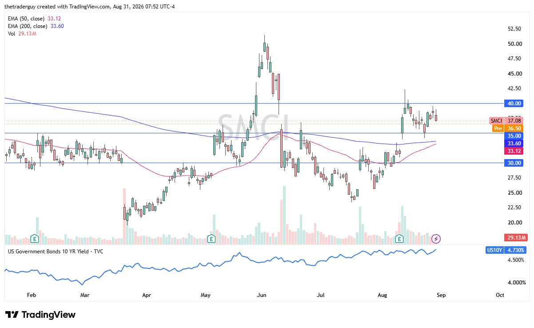
Task: Click the 35.00 horizontal line price label
Action: 514,136
